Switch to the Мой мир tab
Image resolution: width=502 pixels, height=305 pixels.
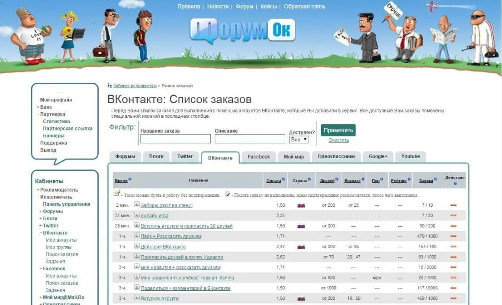(x=293, y=157)
